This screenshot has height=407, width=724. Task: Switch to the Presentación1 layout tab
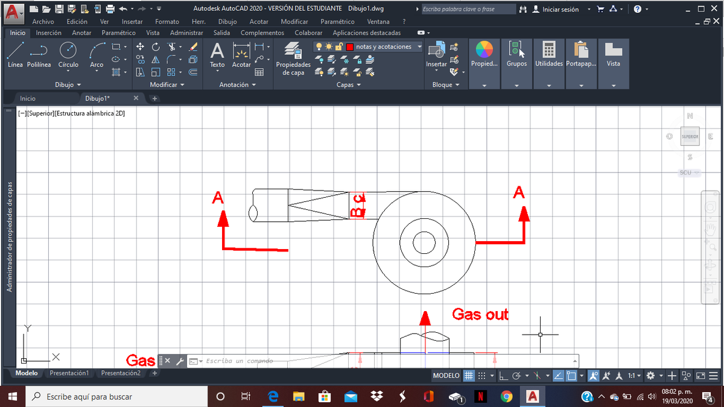pyautogui.click(x=69, y=373)
